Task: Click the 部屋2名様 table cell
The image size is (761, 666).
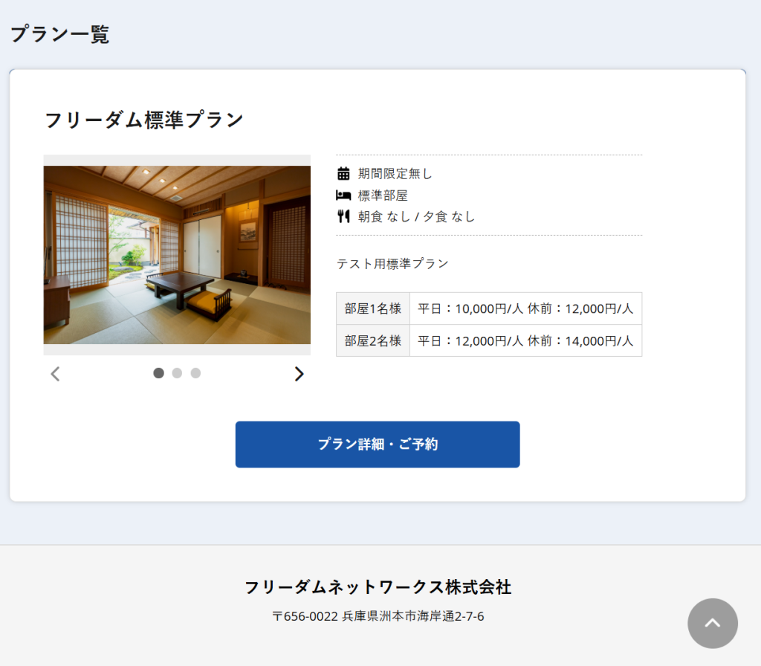Action: tap(373, 340)
